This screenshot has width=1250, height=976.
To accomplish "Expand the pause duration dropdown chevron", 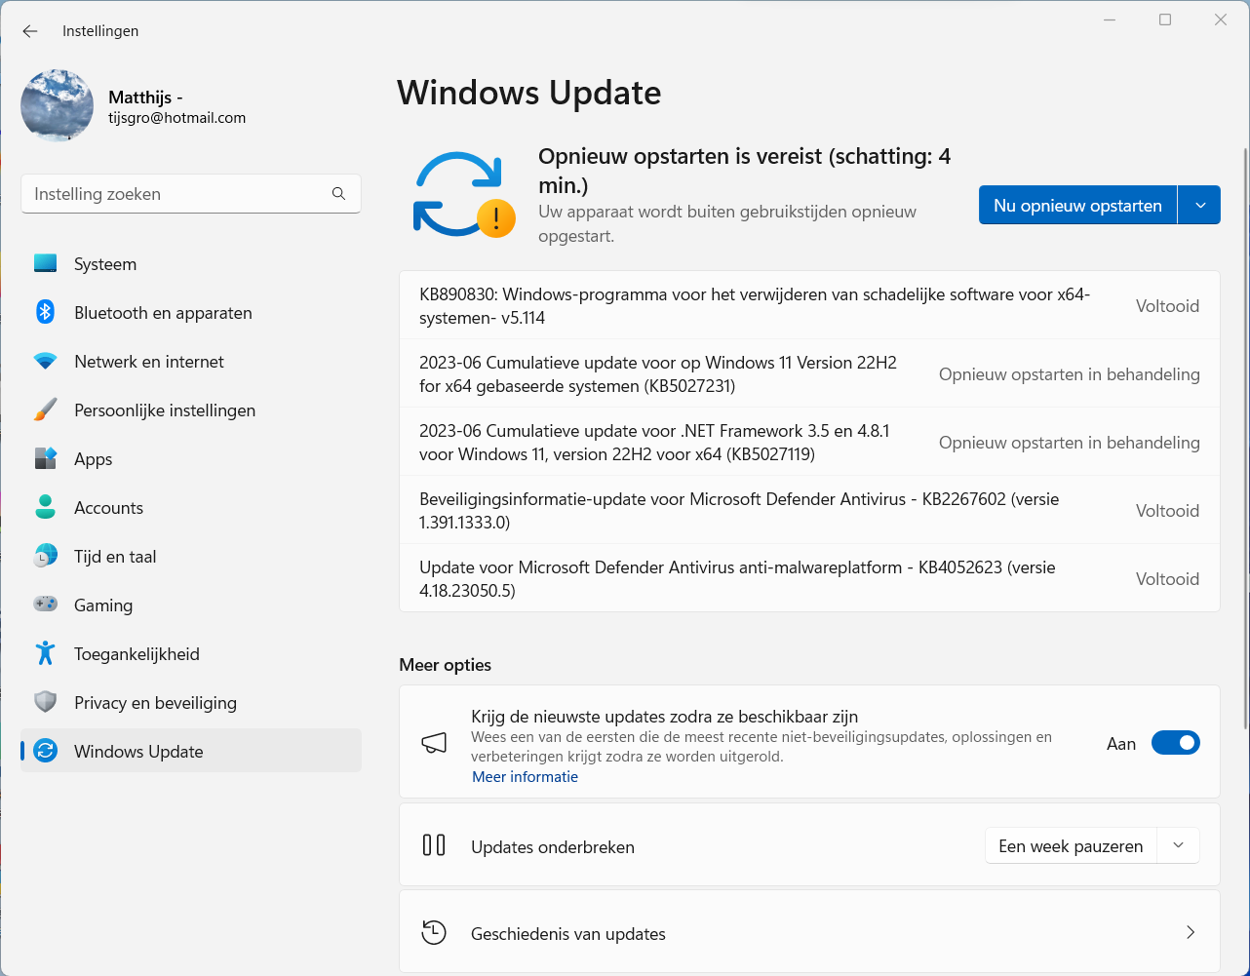I will pos(1178,845).
